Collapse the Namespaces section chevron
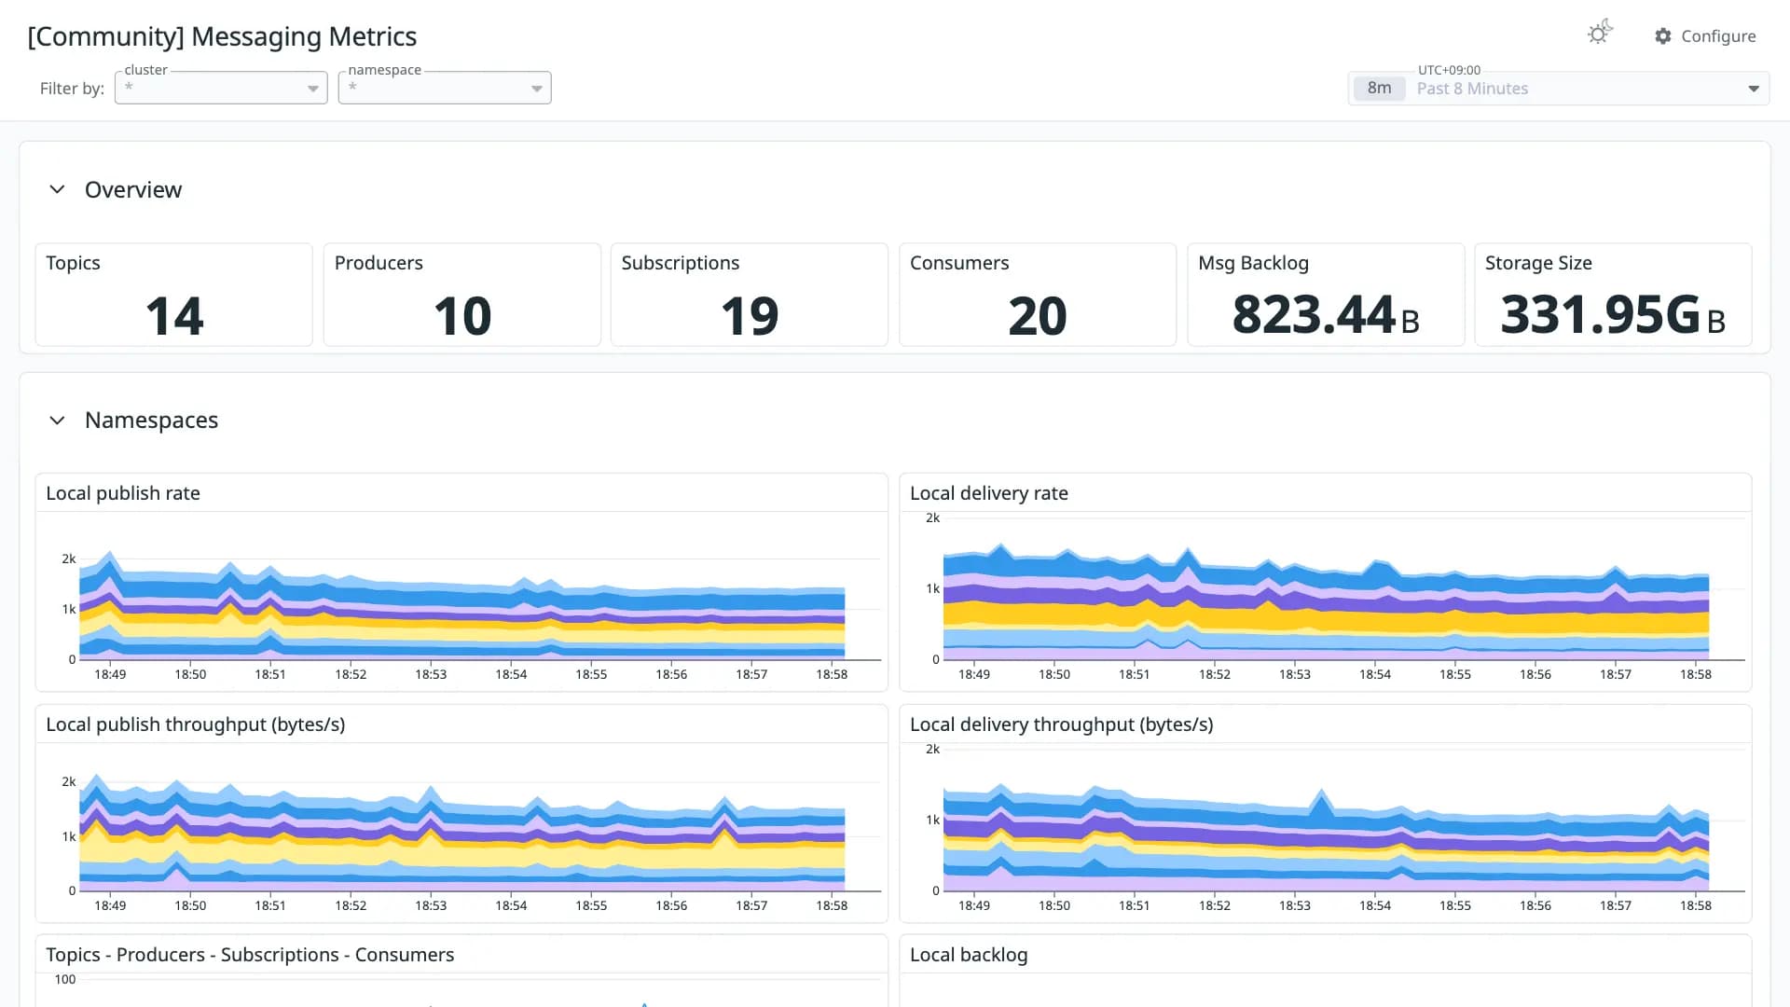 coord(57,421)
